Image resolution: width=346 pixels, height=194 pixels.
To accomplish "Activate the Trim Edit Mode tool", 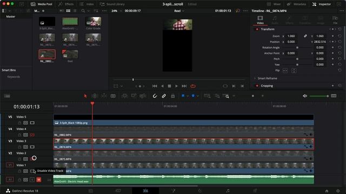I will (95, 96).
